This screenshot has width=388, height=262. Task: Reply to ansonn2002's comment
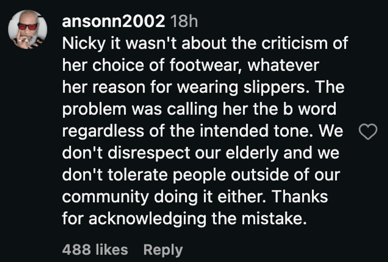163,250
